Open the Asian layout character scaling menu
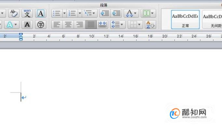This screenshot has width=222, height=131. pyautogui.click(x=131, y=13)
